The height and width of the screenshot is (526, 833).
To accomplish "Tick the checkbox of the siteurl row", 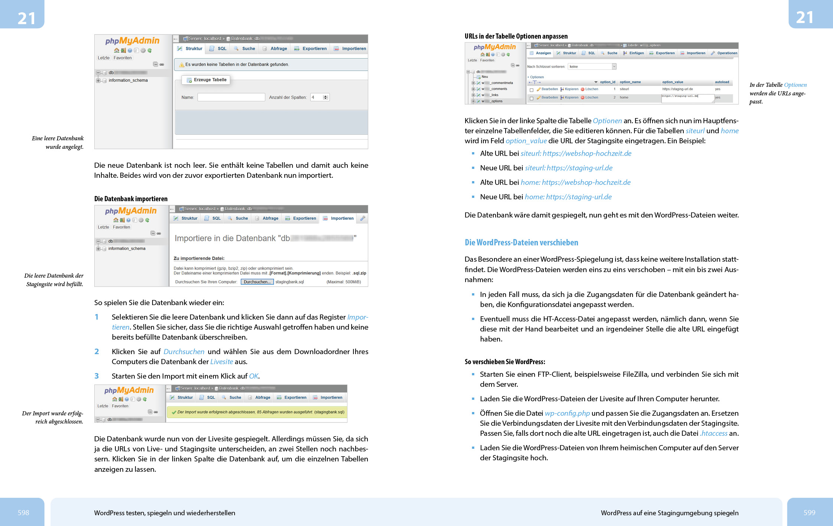I will coord(532,90).
